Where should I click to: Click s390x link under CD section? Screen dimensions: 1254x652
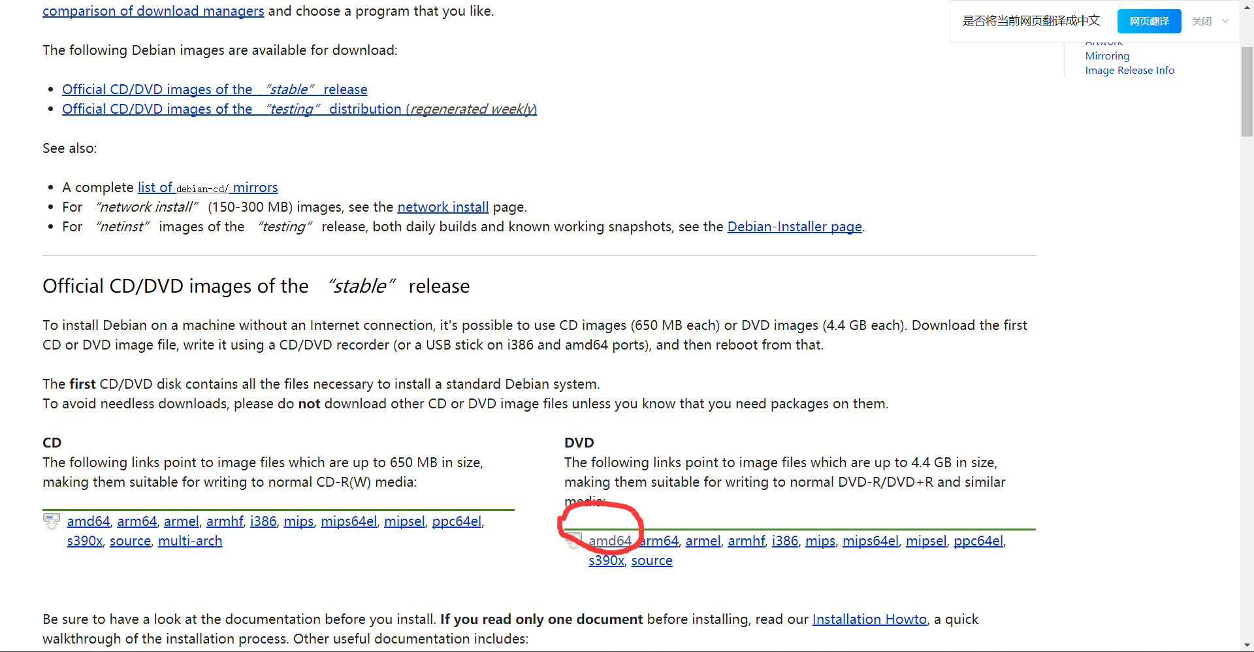[85, 541]
